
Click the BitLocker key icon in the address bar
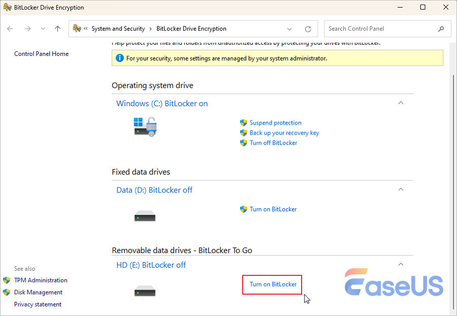point(76,28)
